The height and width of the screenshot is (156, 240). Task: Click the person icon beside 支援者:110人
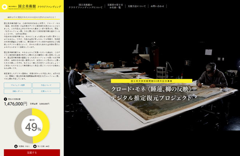16,146
